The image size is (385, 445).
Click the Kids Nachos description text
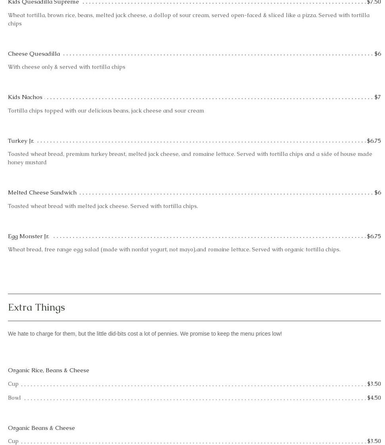tap(106, 111)
